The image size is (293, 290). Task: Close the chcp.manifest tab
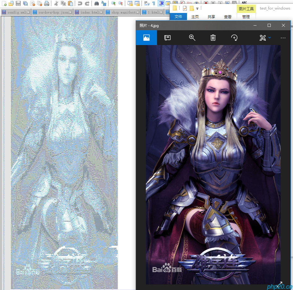[x=138, y=12]
